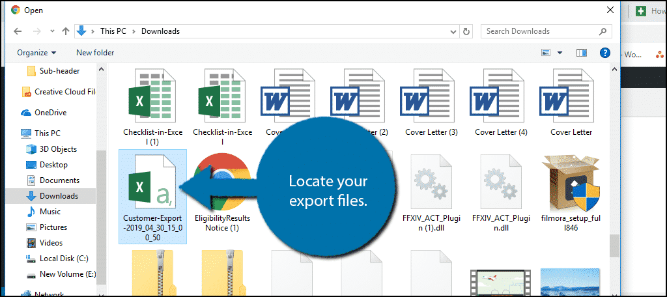This screenshot has height=297, width=667.
Task: Open the Organize menu
Action: pyautogui.click(x=36, y=53)
